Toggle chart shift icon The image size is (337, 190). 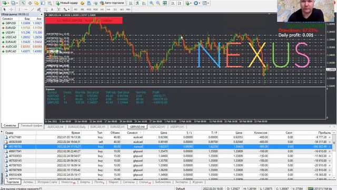click(x=180, y=3)
